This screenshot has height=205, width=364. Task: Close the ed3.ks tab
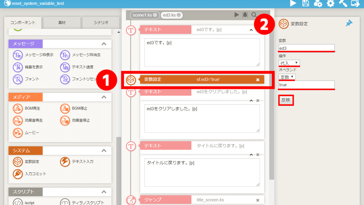point(179,15)
